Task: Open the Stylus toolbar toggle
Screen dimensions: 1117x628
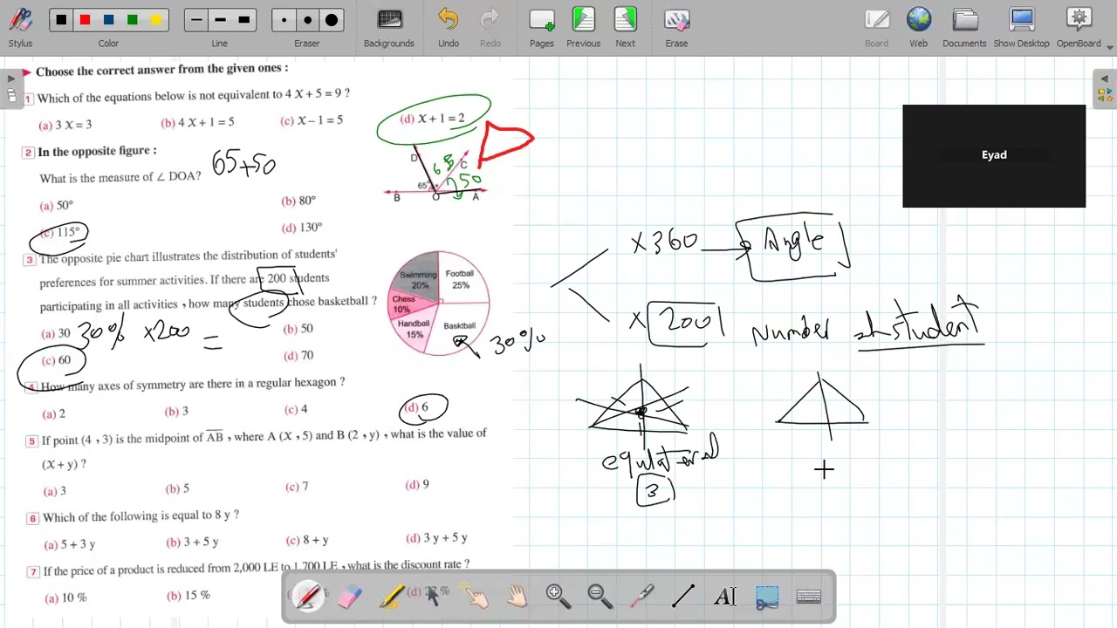Action: pos(20,28)
